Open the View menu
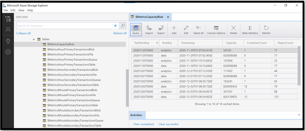Viewport: 305px width, 131px height. pyautogui.click(x=21, y=10)
